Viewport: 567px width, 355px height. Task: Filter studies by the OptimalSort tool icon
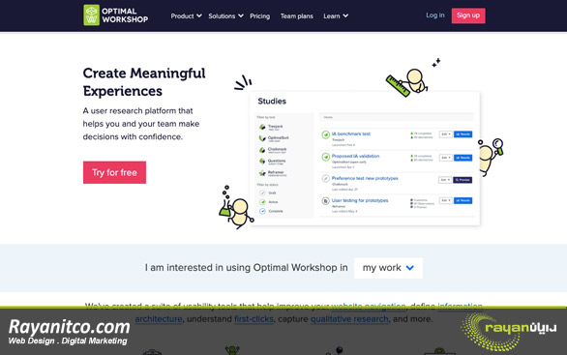262,138
